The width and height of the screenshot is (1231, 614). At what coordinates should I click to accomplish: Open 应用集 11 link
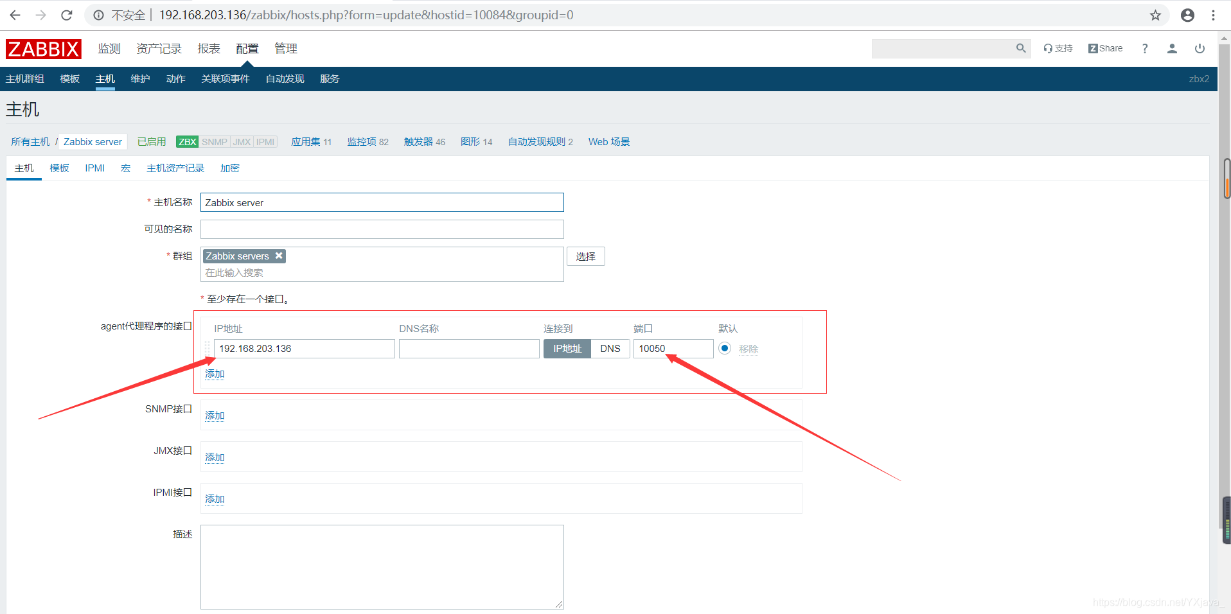coord(312,142)
